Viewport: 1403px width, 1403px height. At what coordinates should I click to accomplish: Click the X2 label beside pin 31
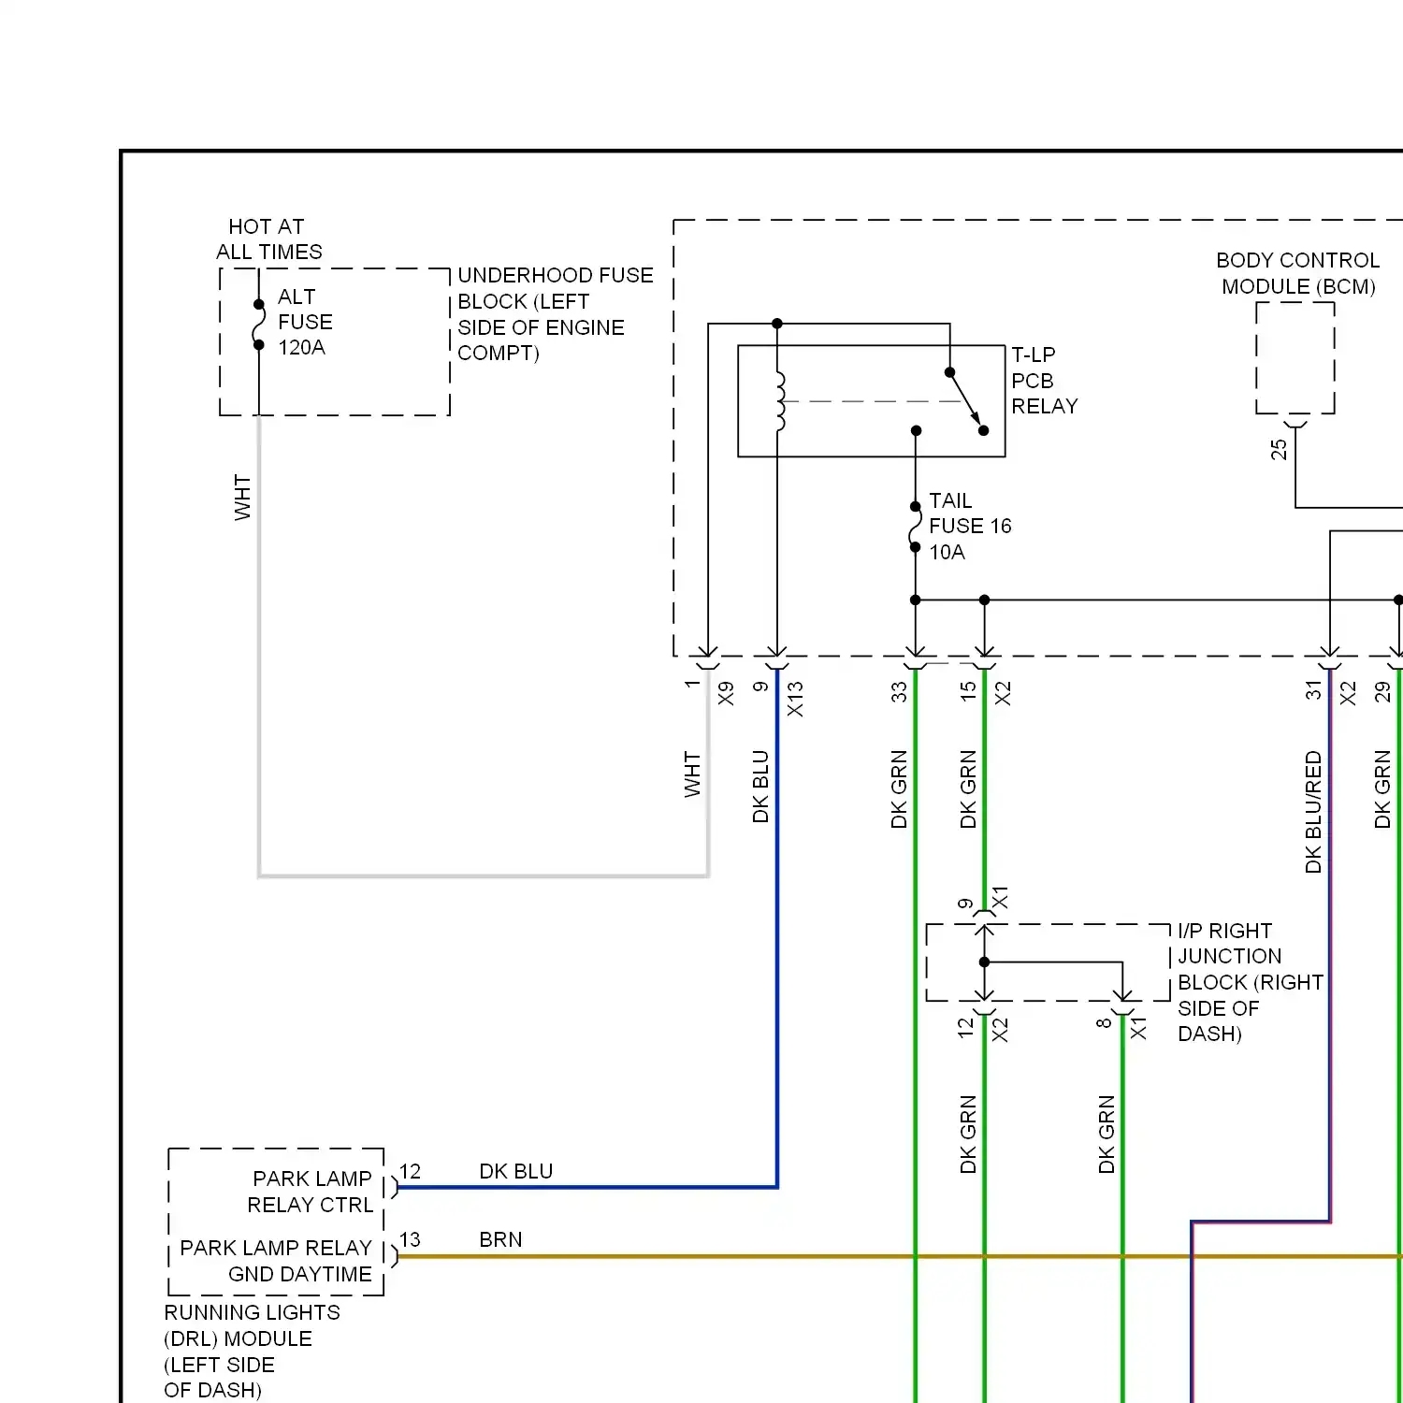click(x=1348, y=693)
